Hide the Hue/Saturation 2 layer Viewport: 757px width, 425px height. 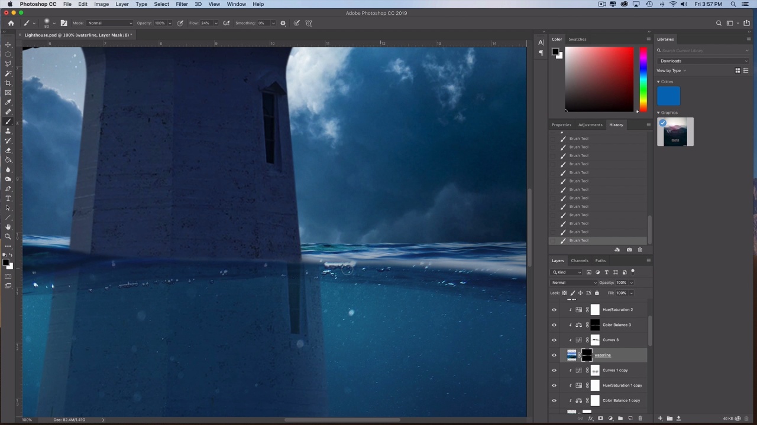554,310
